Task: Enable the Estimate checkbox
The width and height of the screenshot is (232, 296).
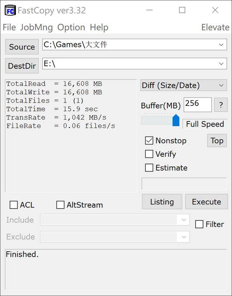Action: click(149, 168)
